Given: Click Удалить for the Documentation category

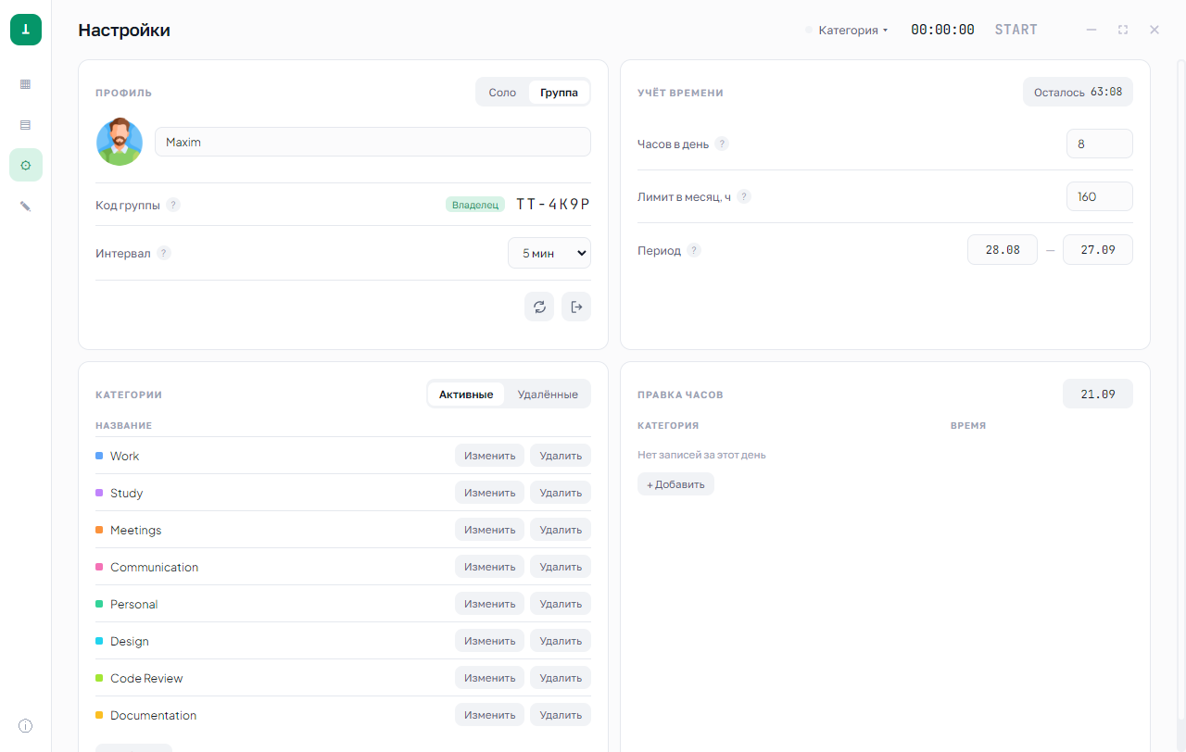Looking at the screenshot, I should click(561, 715).
